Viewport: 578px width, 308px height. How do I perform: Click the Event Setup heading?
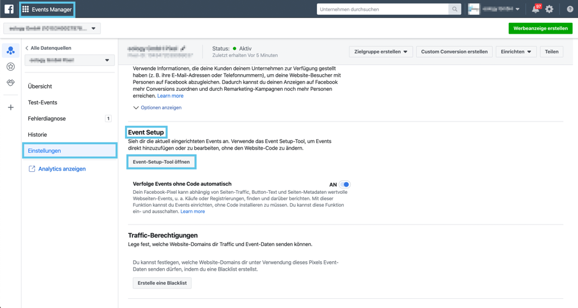coord(146,133)
